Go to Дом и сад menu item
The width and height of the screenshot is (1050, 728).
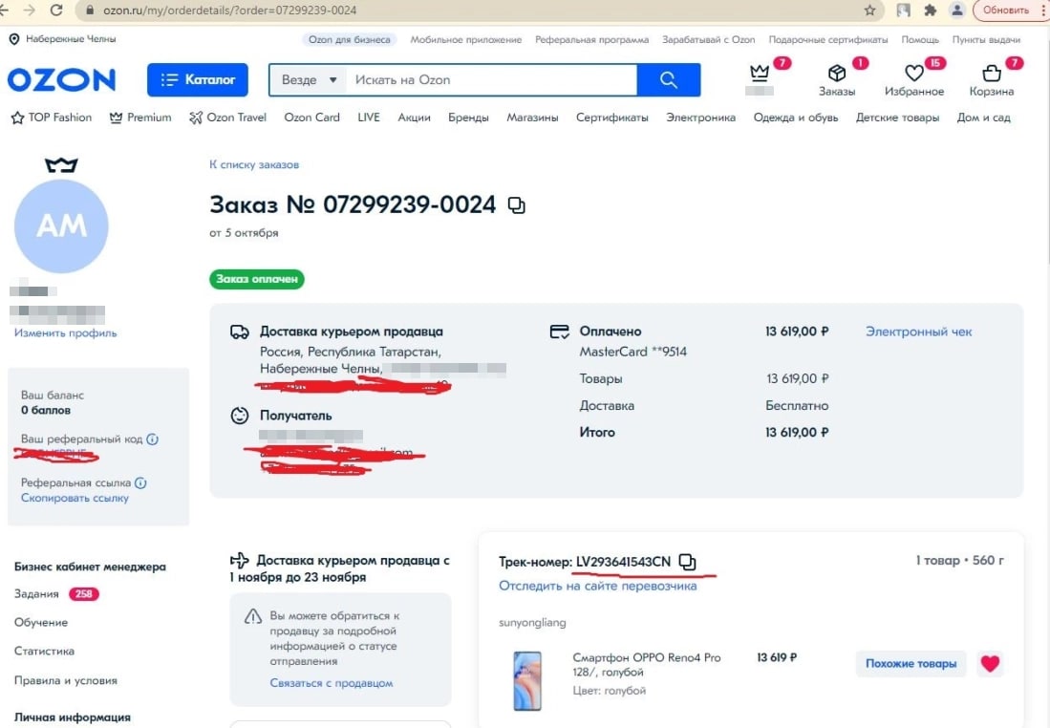983,118
